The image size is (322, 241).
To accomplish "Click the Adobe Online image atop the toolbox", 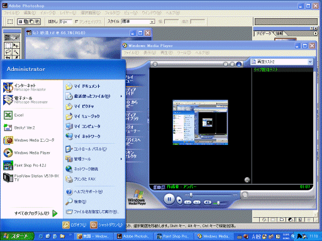I will pos(12,38).
